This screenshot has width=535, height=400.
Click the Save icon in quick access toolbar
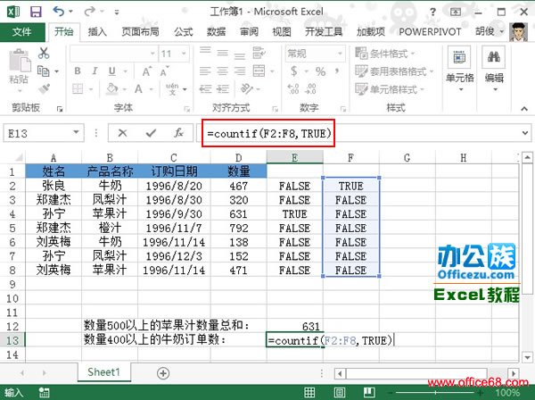(x=36, y=12)
